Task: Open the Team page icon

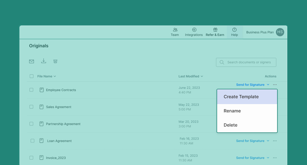Action: tap(175, 30)
